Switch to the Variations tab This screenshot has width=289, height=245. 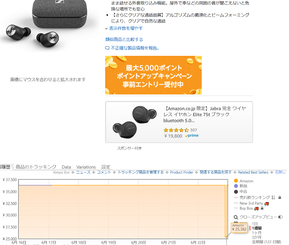[86, 167]
